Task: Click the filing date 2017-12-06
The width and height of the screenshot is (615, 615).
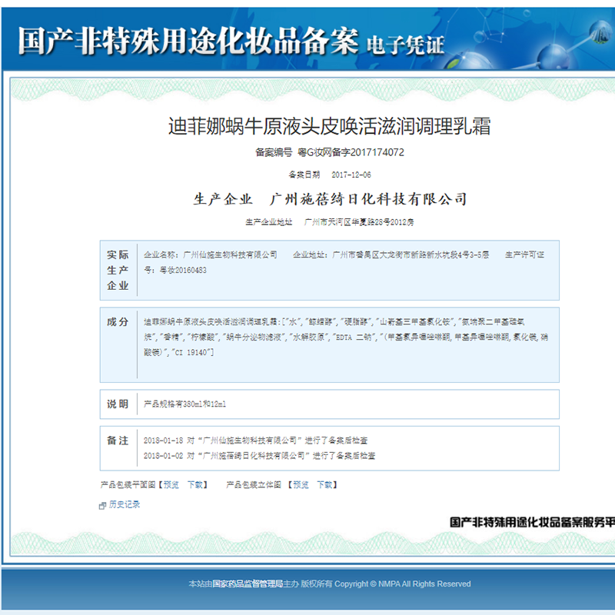Action: [x=351, y=175]
